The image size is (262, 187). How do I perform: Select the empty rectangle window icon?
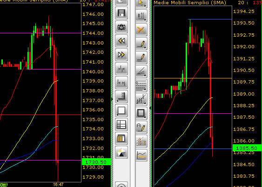pos(121,110)
